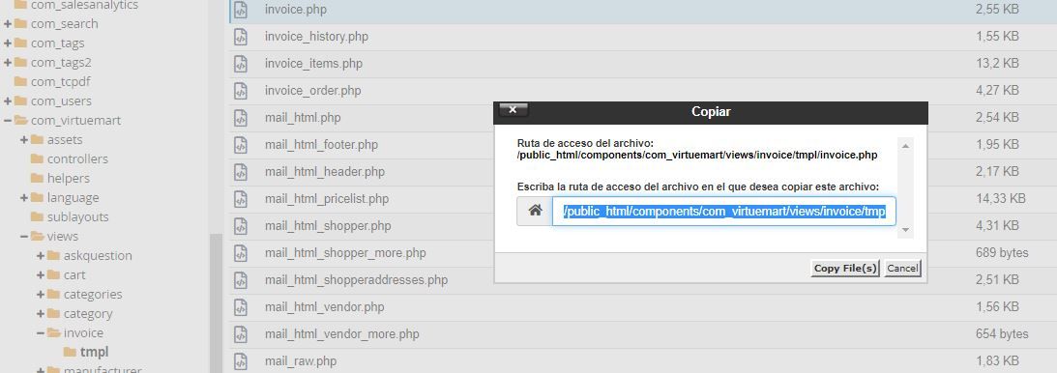
Task: Expand the askquestion folder
Action: pos(41,256)
